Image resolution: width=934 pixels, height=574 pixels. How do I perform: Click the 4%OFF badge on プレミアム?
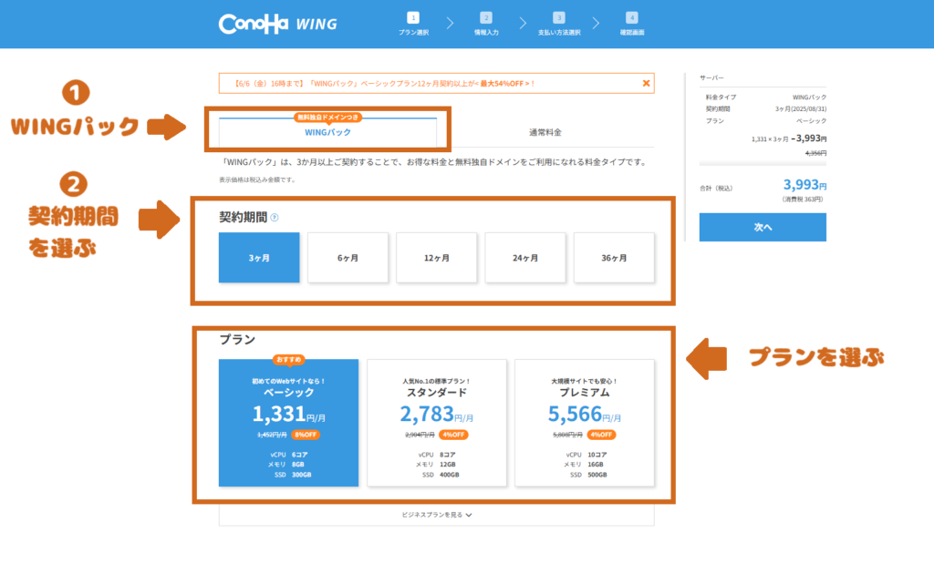coord(601,435)
